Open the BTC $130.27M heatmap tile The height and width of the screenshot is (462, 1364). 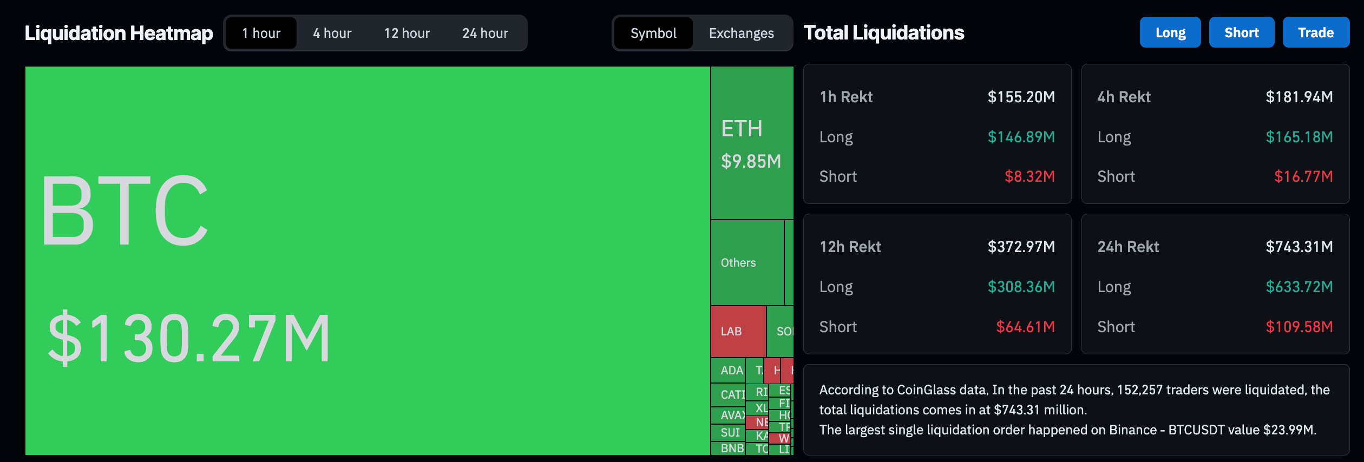pyautogui.click(x=368, y=261)
